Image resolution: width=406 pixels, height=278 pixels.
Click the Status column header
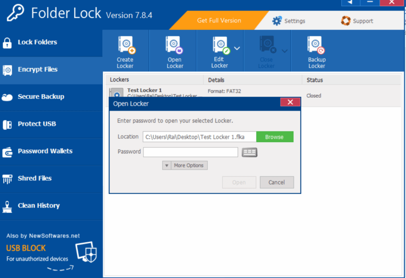351,80
